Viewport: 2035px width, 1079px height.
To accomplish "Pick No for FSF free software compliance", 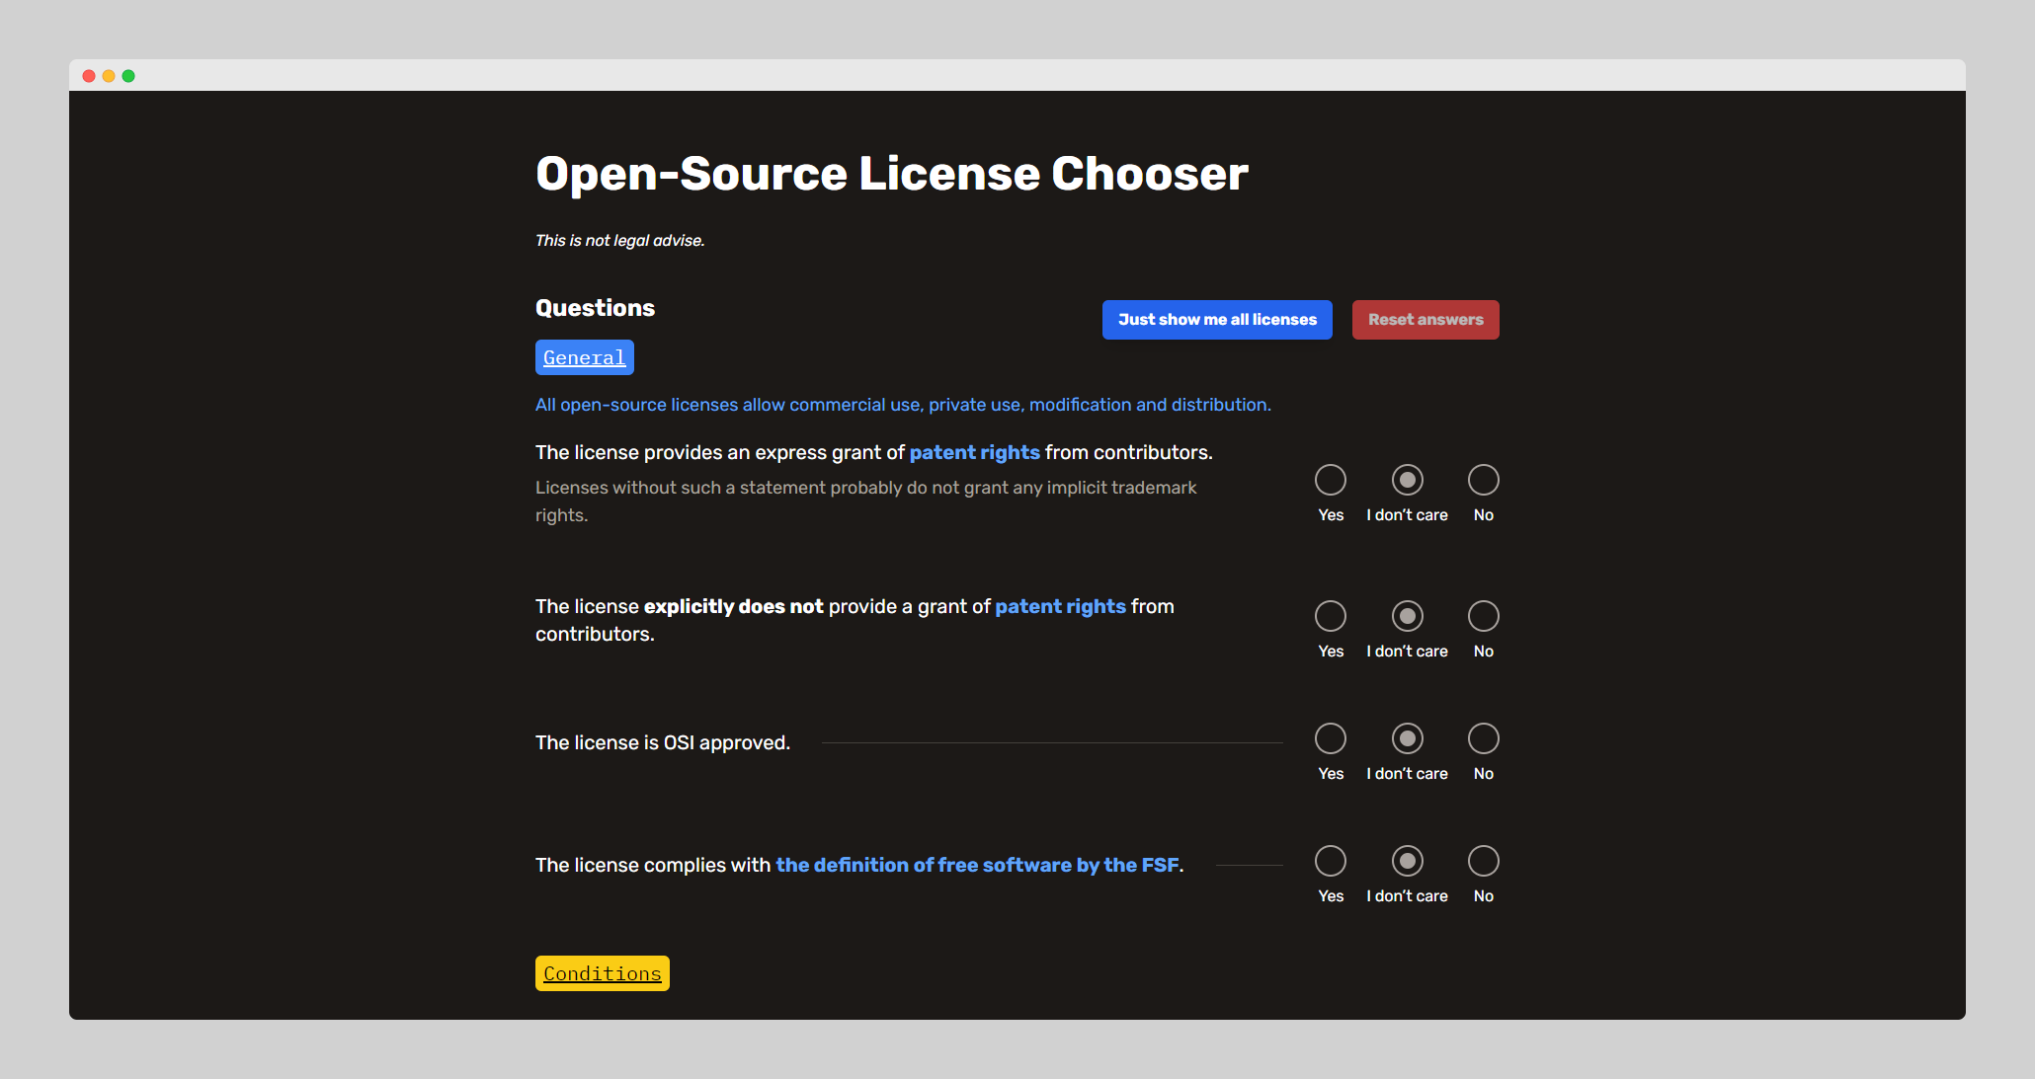I will [x=1484, y=861].
